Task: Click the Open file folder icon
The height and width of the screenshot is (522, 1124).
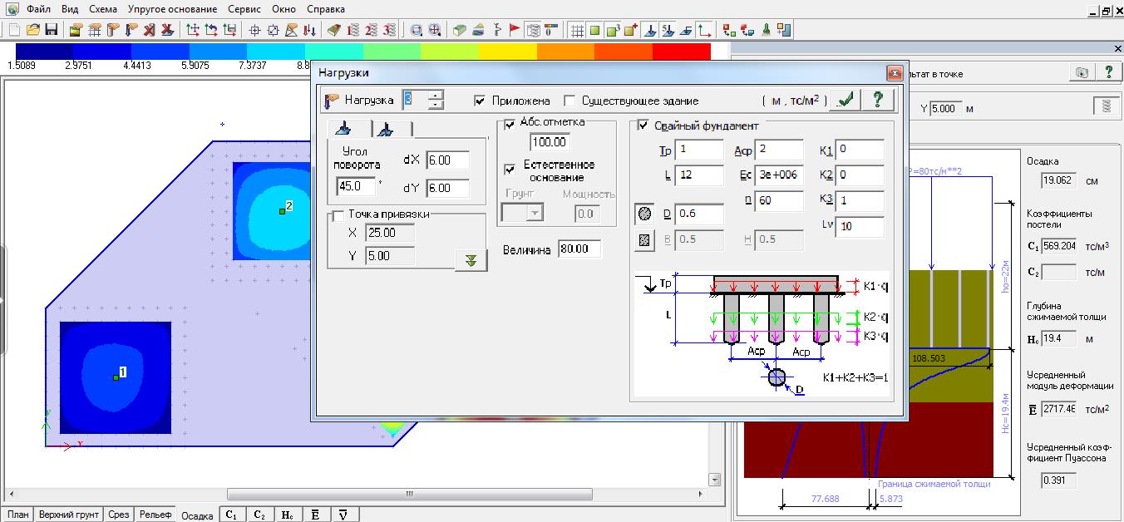Action: coord(33,30)
